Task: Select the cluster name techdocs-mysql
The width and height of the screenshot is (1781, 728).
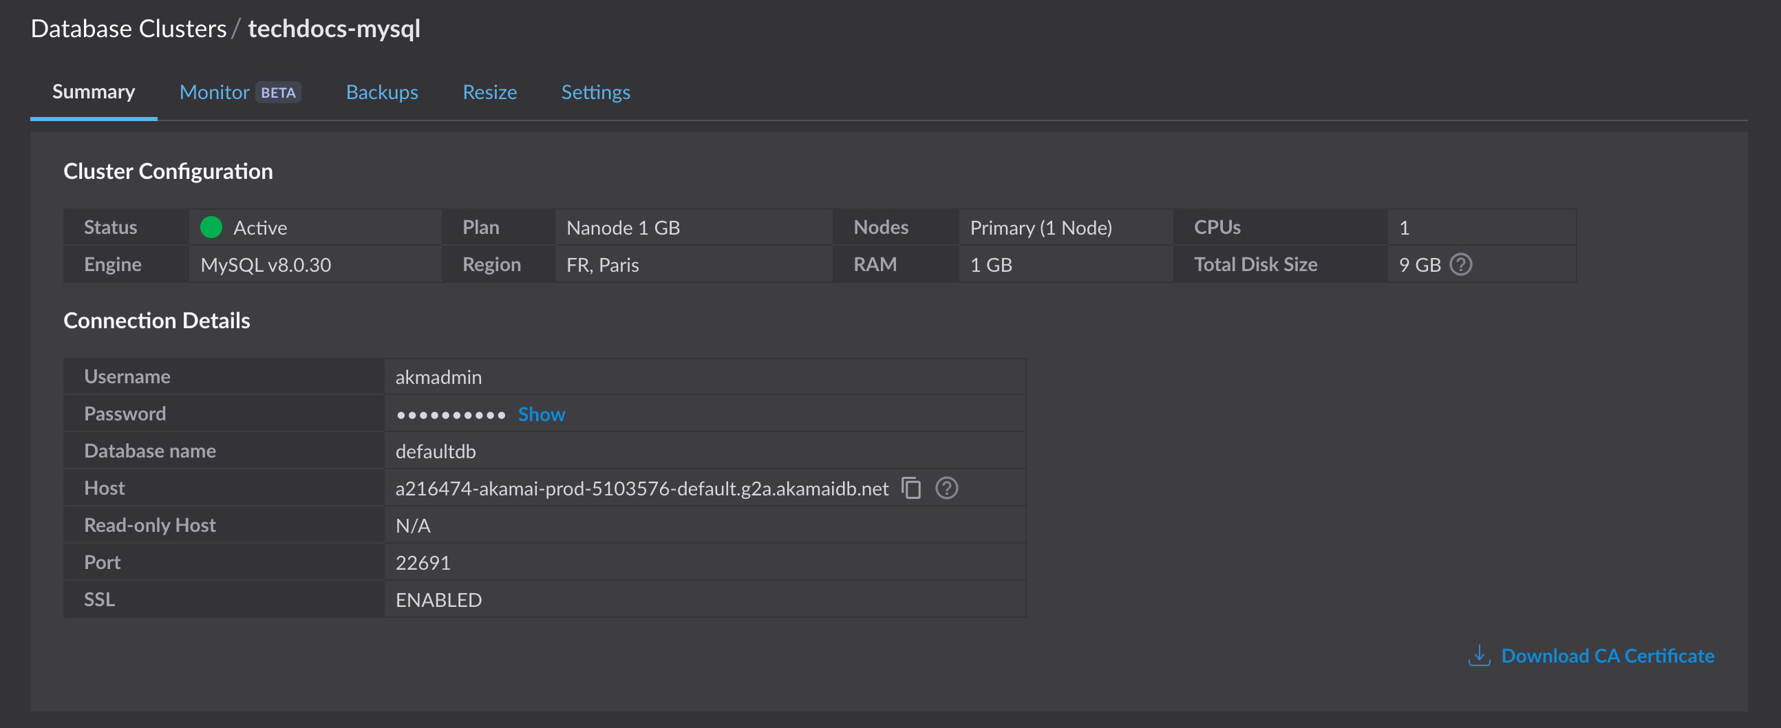Action: click(334, 29)
